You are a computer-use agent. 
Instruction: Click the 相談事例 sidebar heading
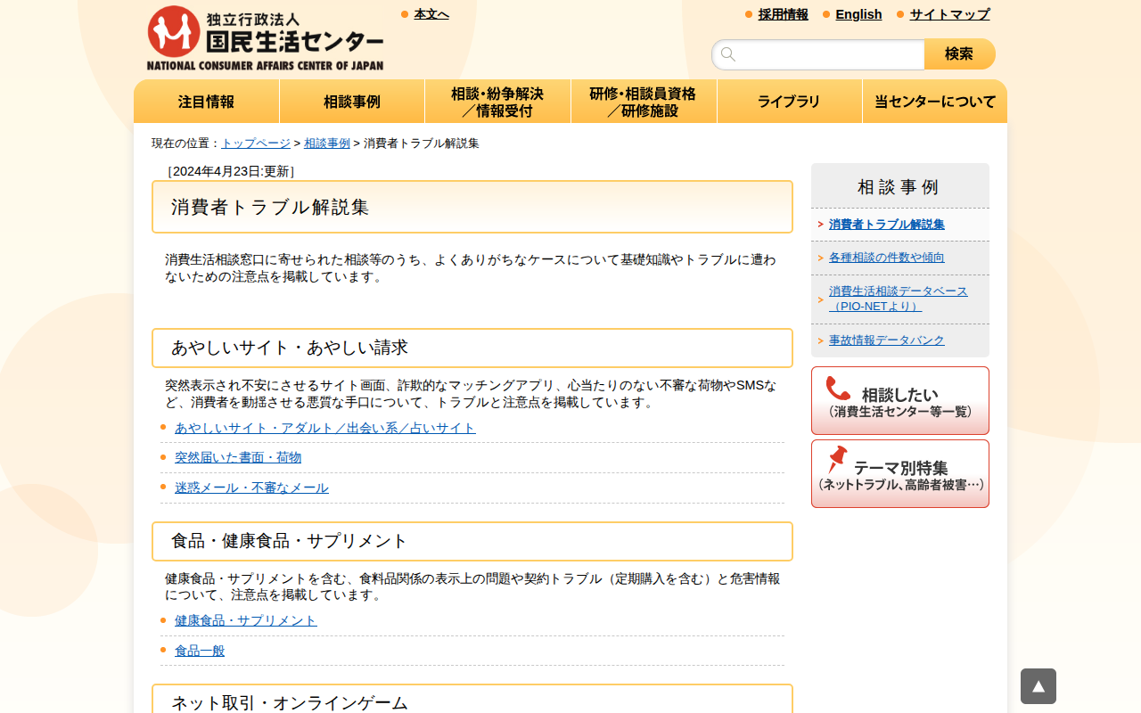(899, 187)
